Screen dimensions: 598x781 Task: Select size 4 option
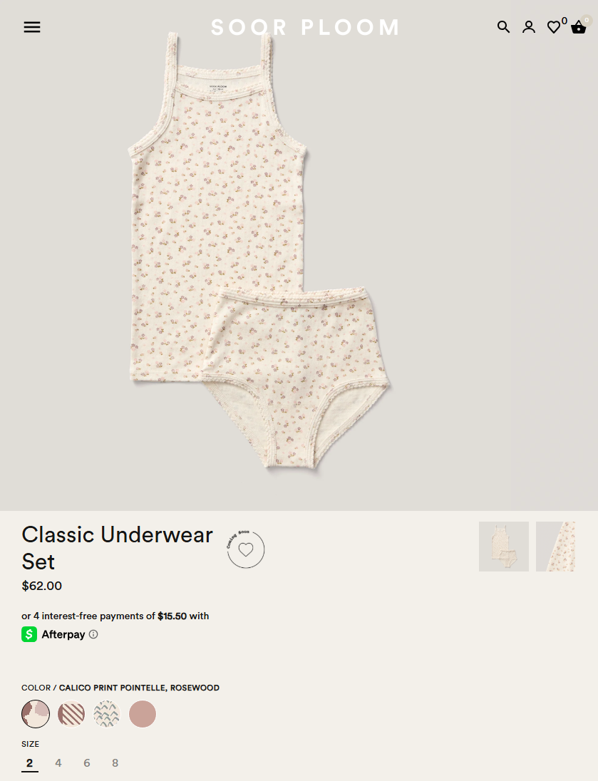click(58, 763)
